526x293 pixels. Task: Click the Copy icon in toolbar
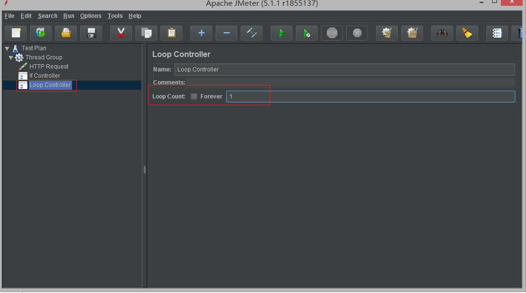(146, 33)
